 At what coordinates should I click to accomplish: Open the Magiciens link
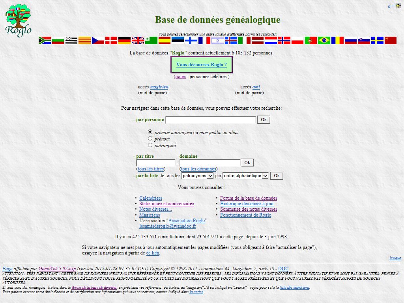point(150,215)
